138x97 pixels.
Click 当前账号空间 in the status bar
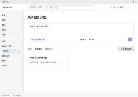point(17,95)
